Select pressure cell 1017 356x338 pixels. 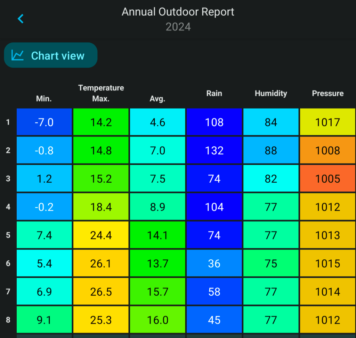point(327,122)
